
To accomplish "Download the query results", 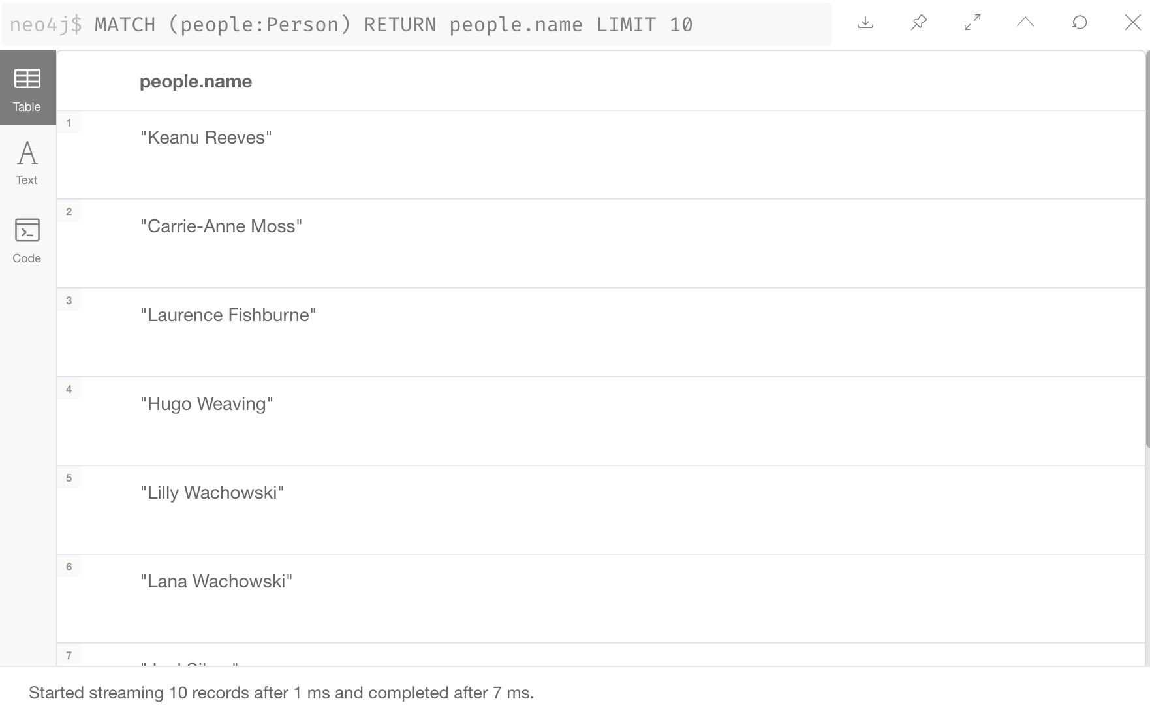I will [865, 23].
